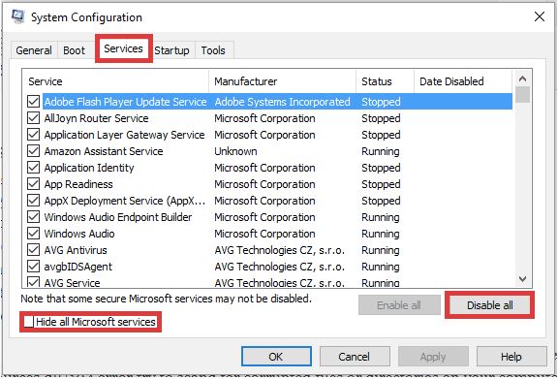Toggle avgbIDSAgent checkbox
The width and height of the screenshot is (558, 379).
click(x=34, y=267)
